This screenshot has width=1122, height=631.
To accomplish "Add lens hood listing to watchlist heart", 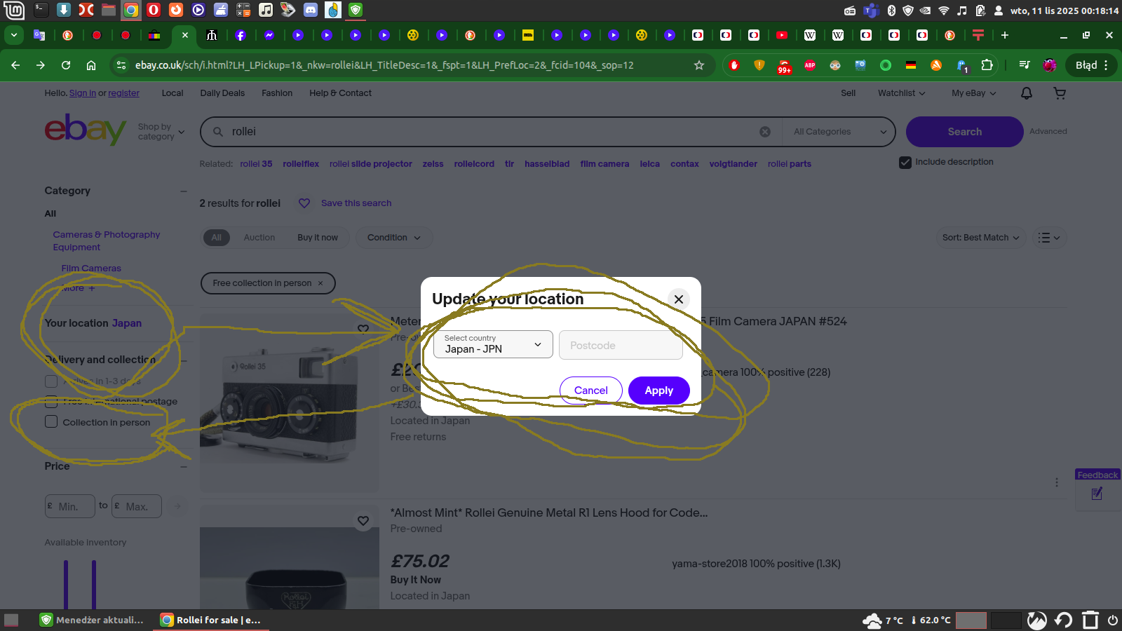I will [363, 521].
